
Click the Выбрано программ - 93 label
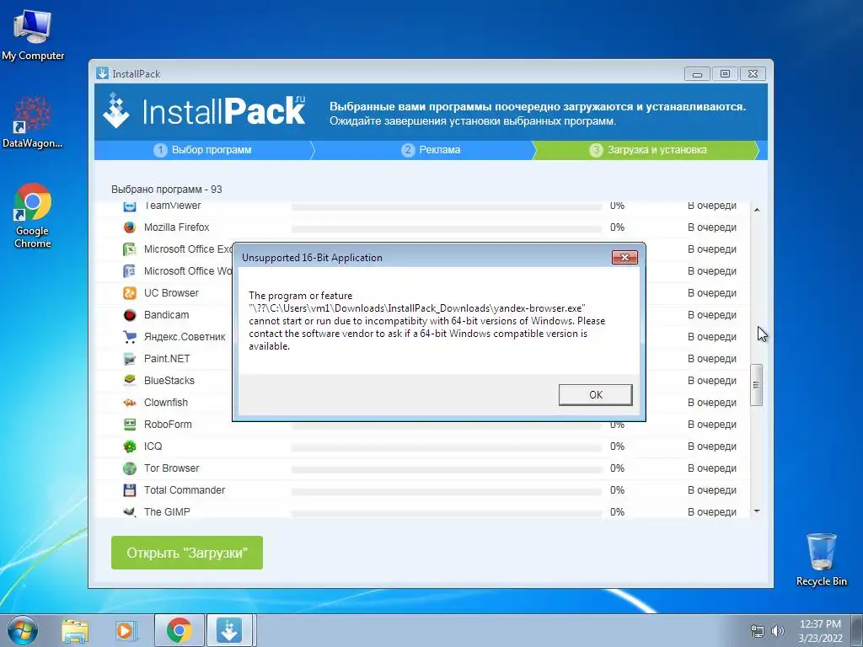tap(166, 190)
